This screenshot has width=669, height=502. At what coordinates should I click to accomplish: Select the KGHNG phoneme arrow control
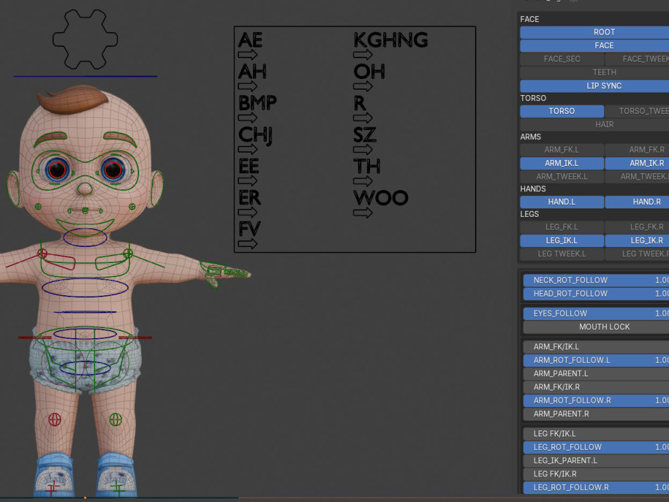[x=363, y=55]
